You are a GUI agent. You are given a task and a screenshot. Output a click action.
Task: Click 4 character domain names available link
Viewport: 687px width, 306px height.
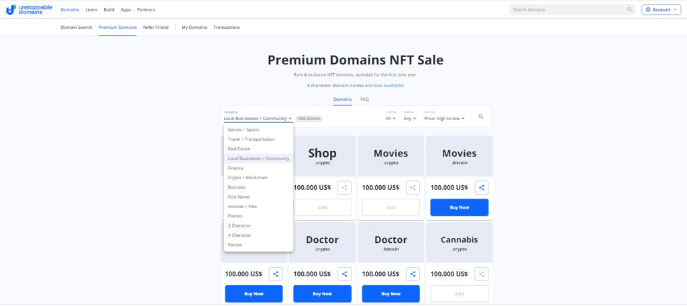coord(356,85)
